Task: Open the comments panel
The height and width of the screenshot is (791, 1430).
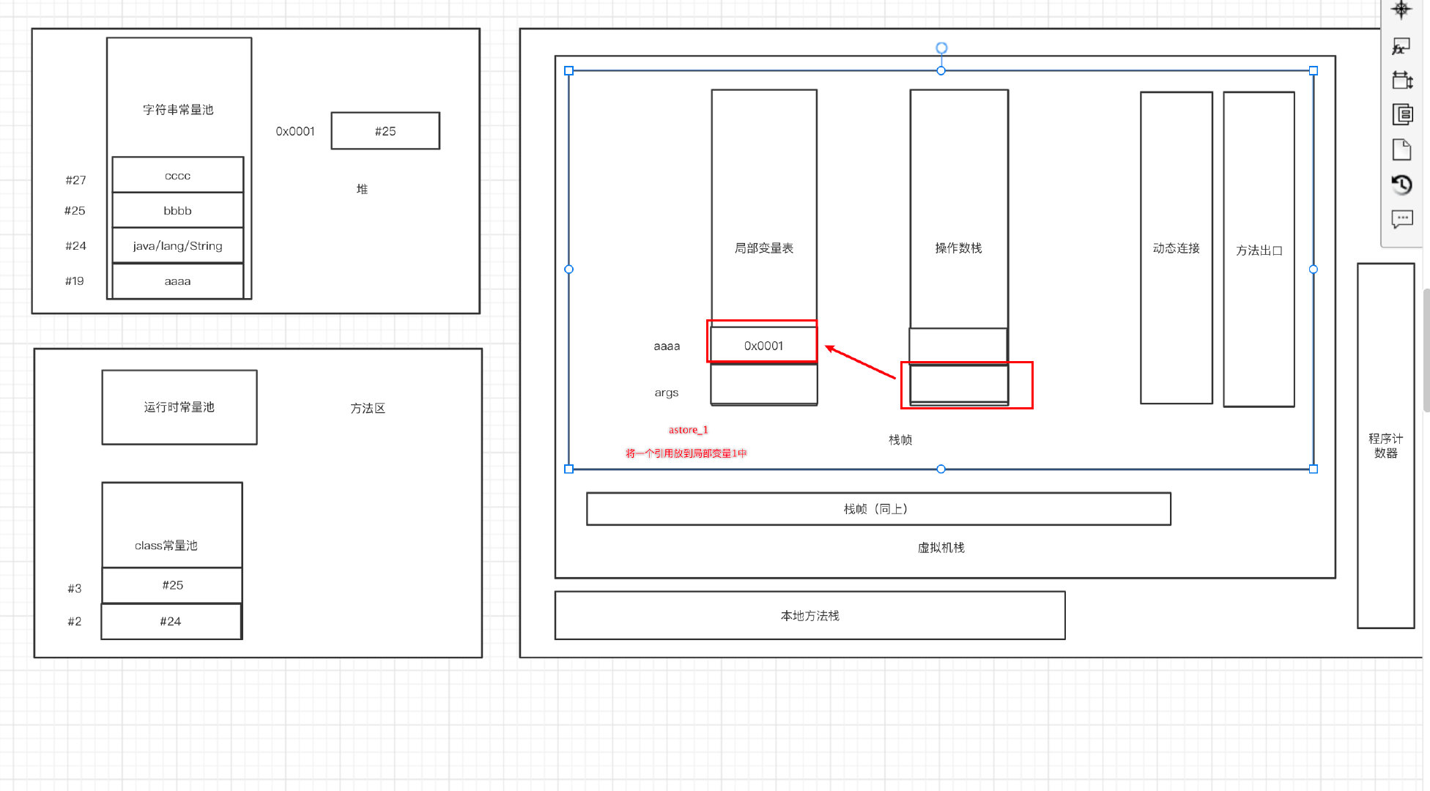Action: (1401, 219)
